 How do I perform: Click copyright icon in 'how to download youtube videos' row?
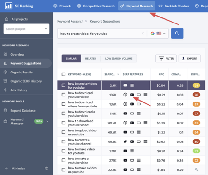(125, 95)
